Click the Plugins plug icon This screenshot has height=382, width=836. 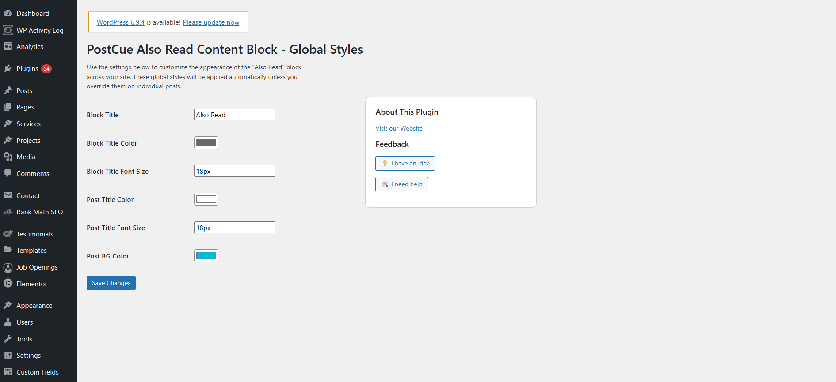click(8, 68)
